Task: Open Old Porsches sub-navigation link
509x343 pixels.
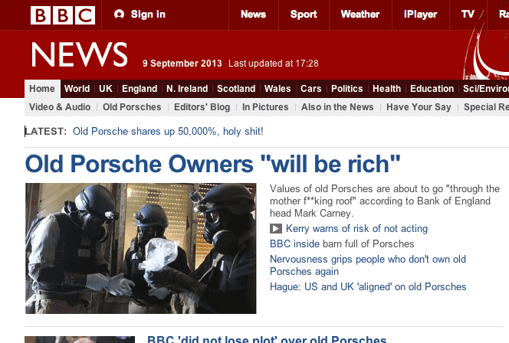Action: click(132, 107)
